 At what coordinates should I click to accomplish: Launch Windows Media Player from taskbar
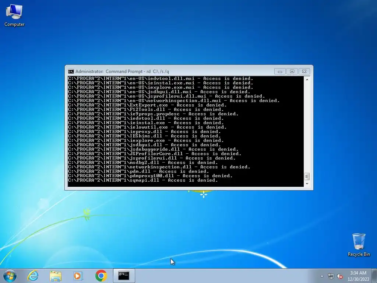tap(78, 276)
